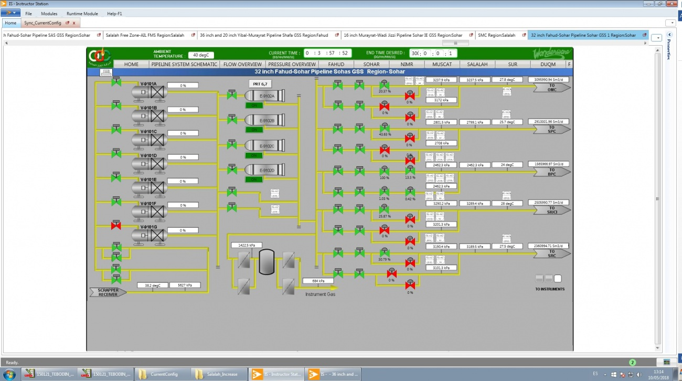The width and height of the screenshot is (682, 381).
Task: Click the SALALAH navigation button
Action: coord(477,64)
